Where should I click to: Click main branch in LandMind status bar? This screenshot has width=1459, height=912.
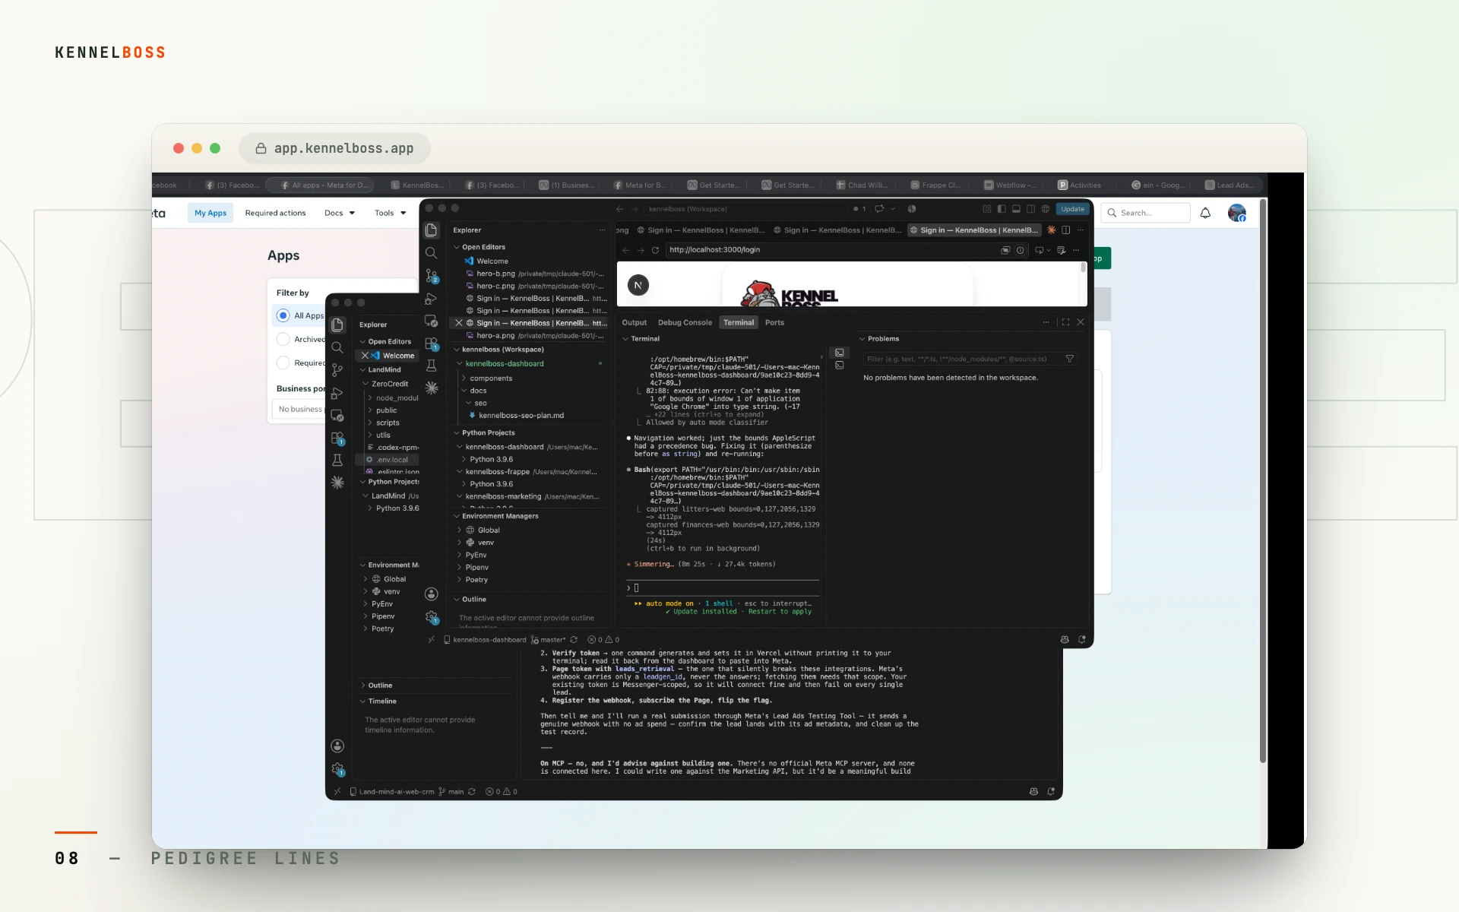(x=451, y=792)
